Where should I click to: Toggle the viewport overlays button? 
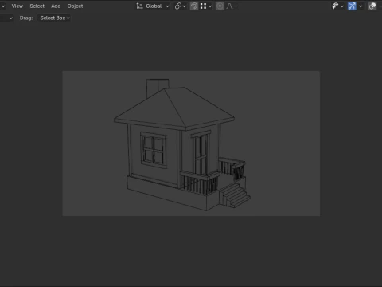point(372,6)
